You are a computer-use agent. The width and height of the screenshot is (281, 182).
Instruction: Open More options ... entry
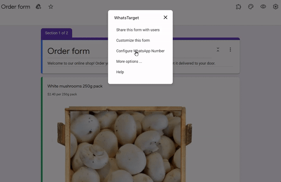point(129,62)
